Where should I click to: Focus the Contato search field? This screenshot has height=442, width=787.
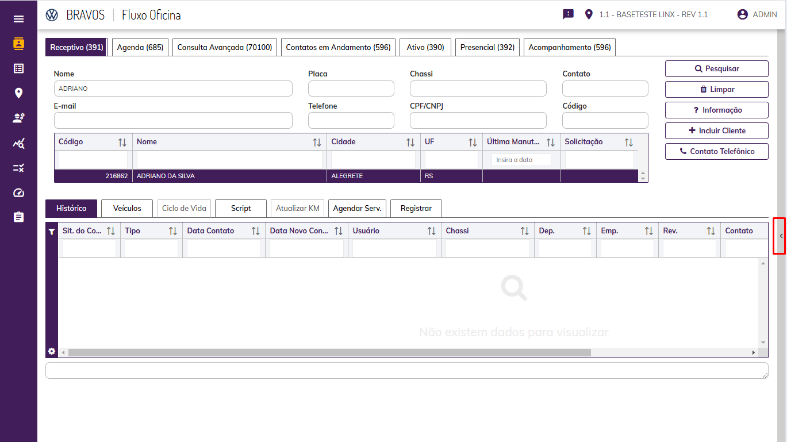(x=605, y=89)
